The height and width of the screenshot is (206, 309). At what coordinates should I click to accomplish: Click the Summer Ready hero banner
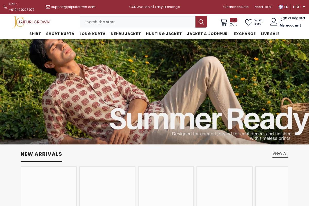[154, 92]
